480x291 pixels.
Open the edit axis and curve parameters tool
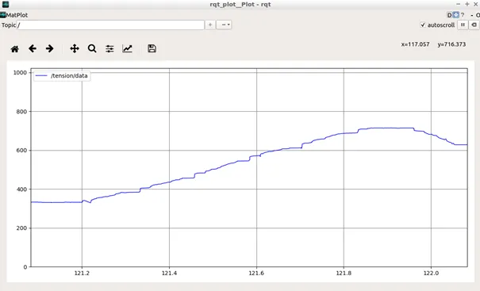coord(128,48)
